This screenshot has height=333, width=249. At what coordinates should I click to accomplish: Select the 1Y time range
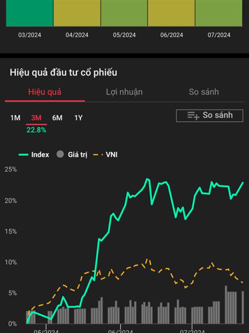pos(78,118)
